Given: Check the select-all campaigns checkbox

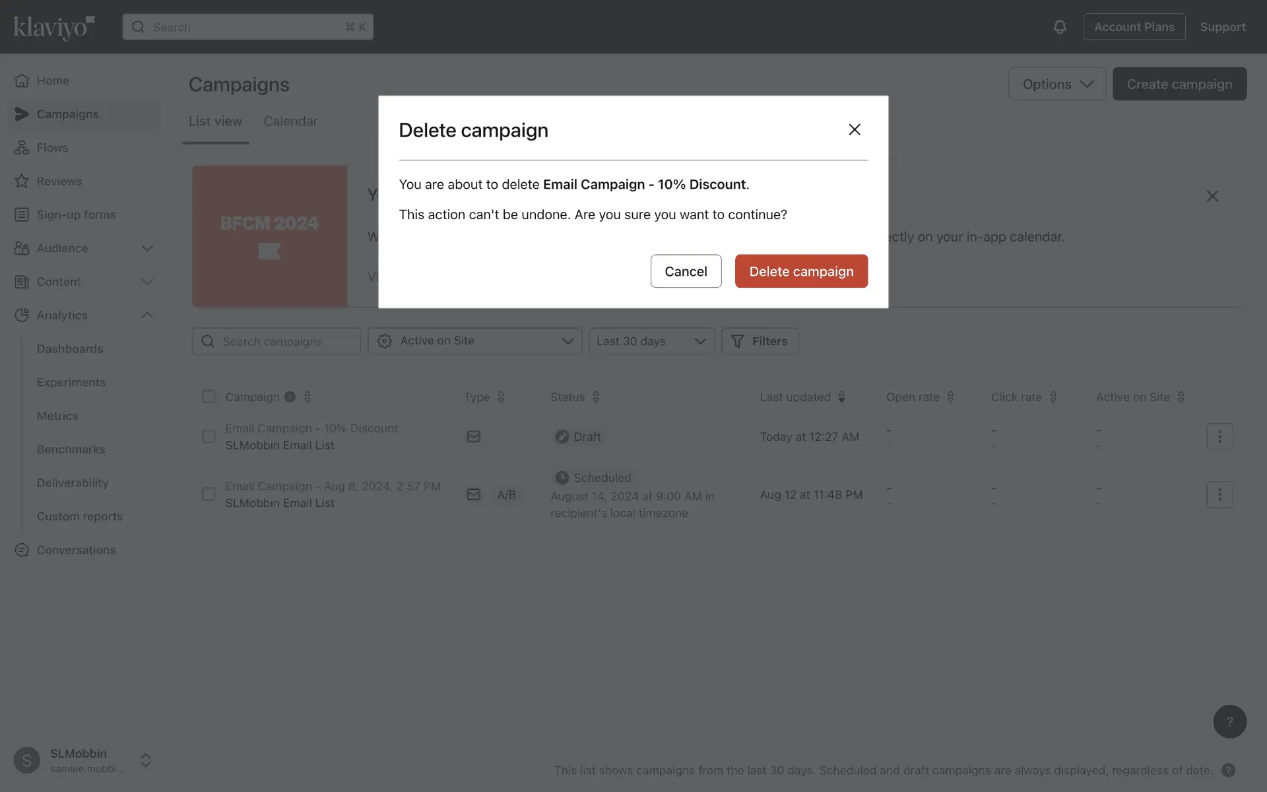Looking at the screenshot, I should click(x=209, y=396).
